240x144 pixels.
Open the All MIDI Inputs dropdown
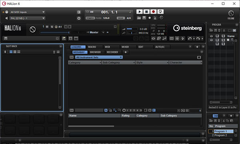28,12
